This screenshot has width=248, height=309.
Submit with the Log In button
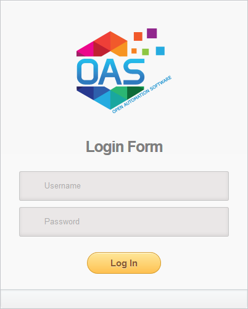124,263
